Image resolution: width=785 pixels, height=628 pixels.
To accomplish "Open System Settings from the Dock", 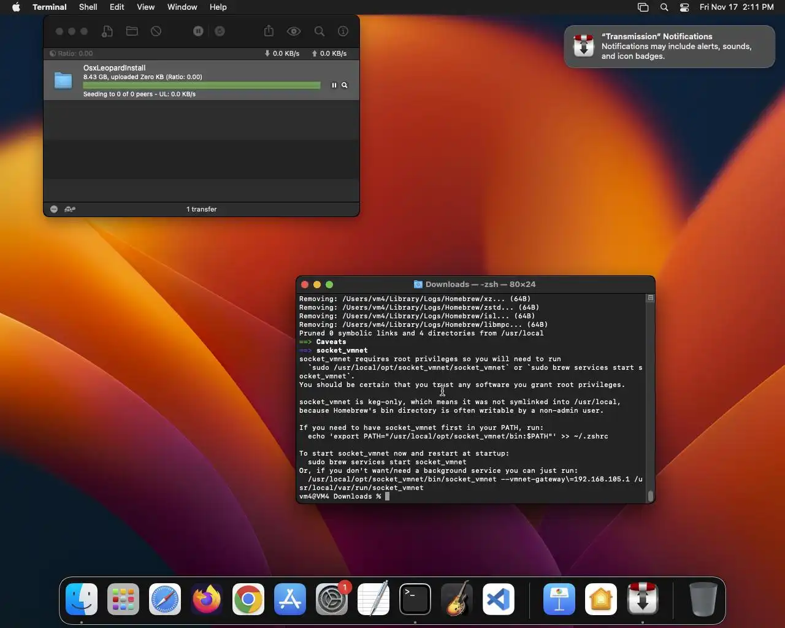I will click(332, 599).
